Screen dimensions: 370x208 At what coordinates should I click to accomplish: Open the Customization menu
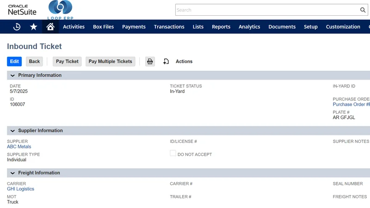pyautogui.click(x=343, y=27)
